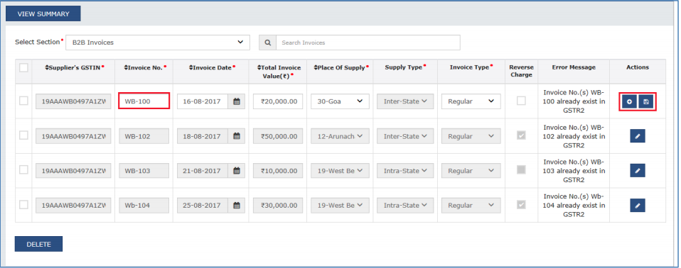Open Intra-State supply type dropdown for WB-103
The width and height of the screenshot is (681, 268).
(405, 171)
